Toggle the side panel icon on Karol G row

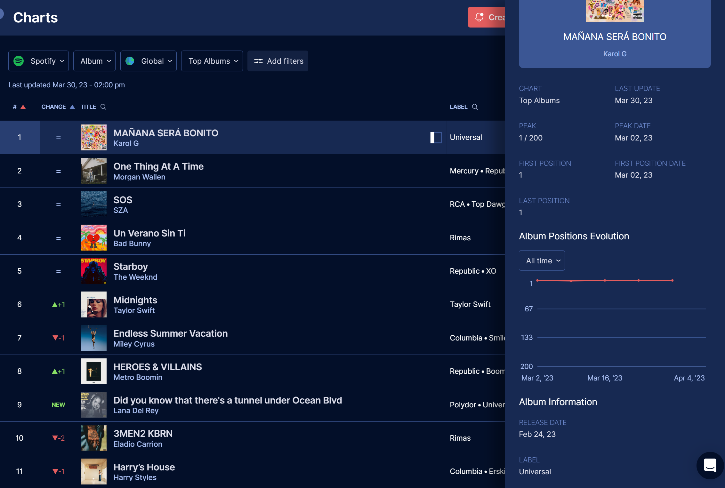pyautogui.click(x=436, y=138)
